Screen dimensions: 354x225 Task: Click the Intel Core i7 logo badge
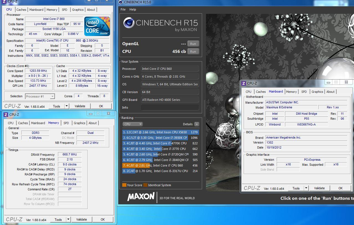click(x=97, y=26)
